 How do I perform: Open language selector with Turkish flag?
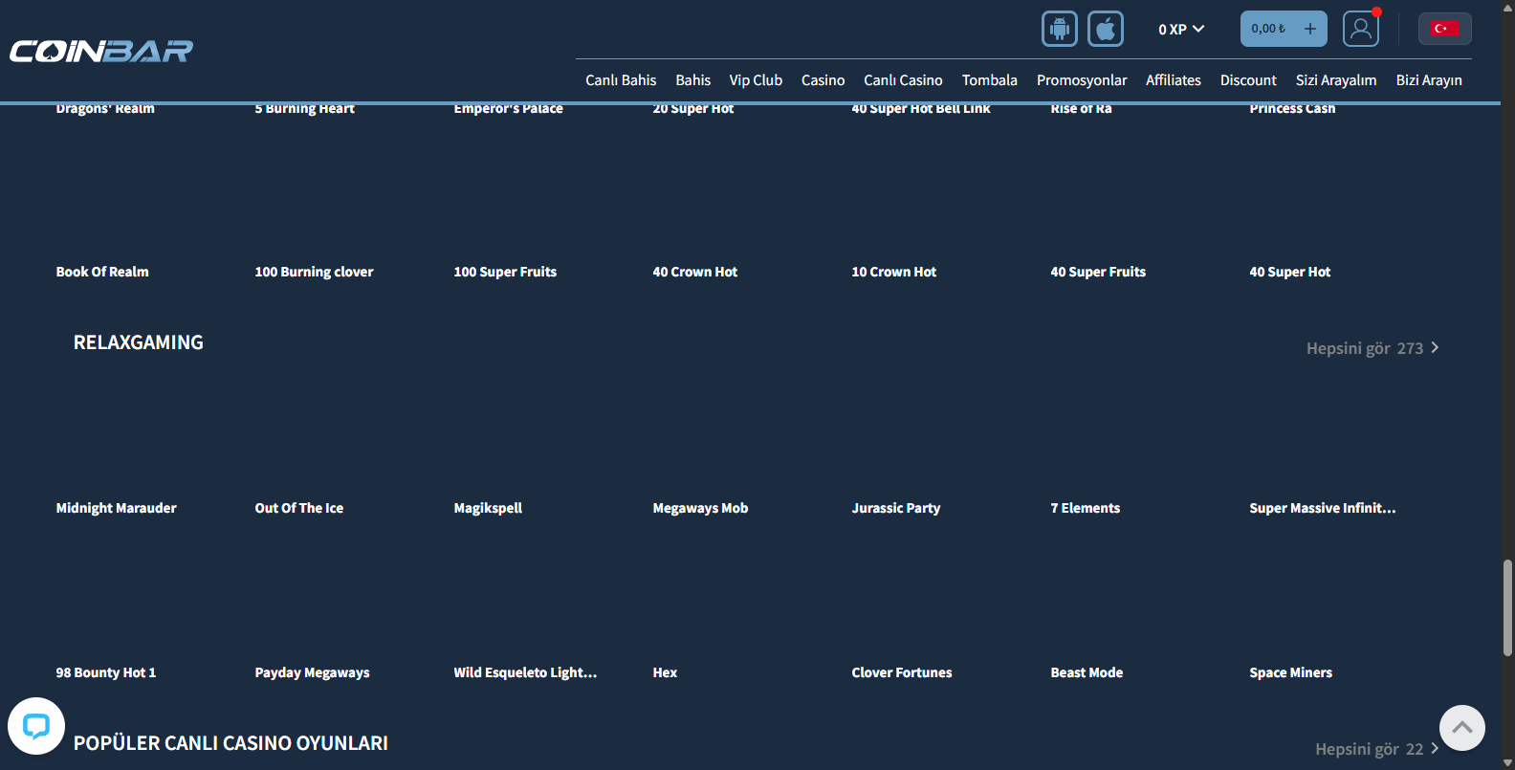point(1444,29)
